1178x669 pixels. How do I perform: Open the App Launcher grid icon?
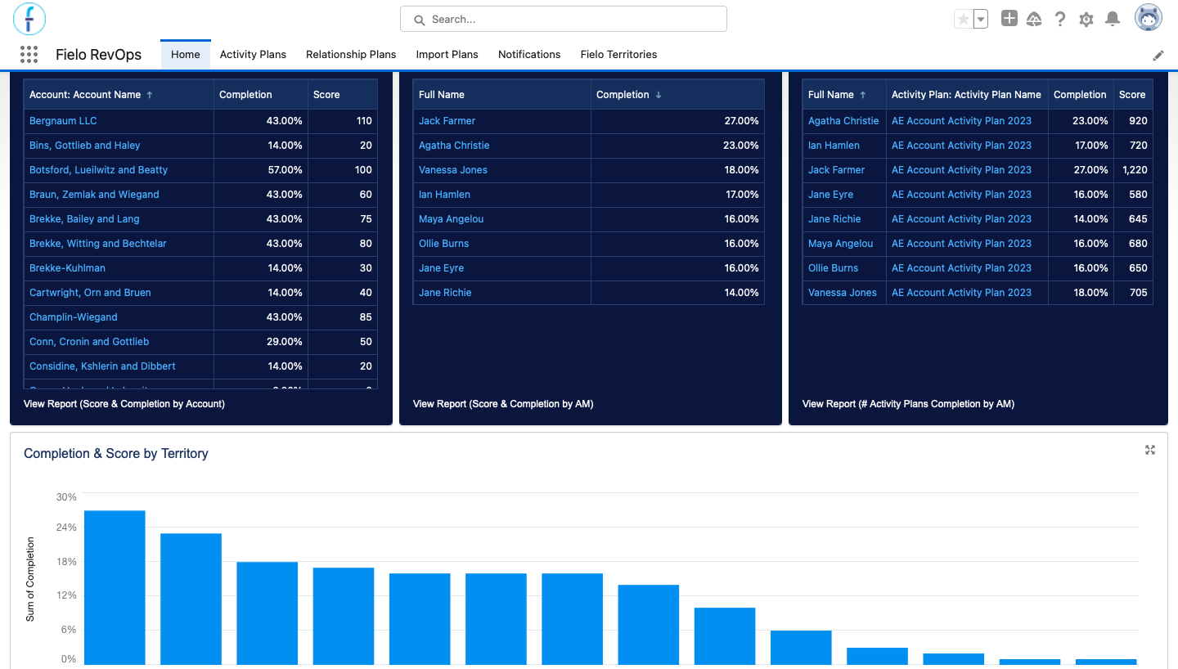[x=29, y=55]
